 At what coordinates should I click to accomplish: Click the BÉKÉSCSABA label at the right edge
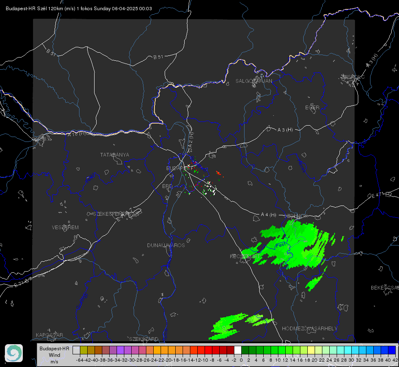[x=385, y=288]
